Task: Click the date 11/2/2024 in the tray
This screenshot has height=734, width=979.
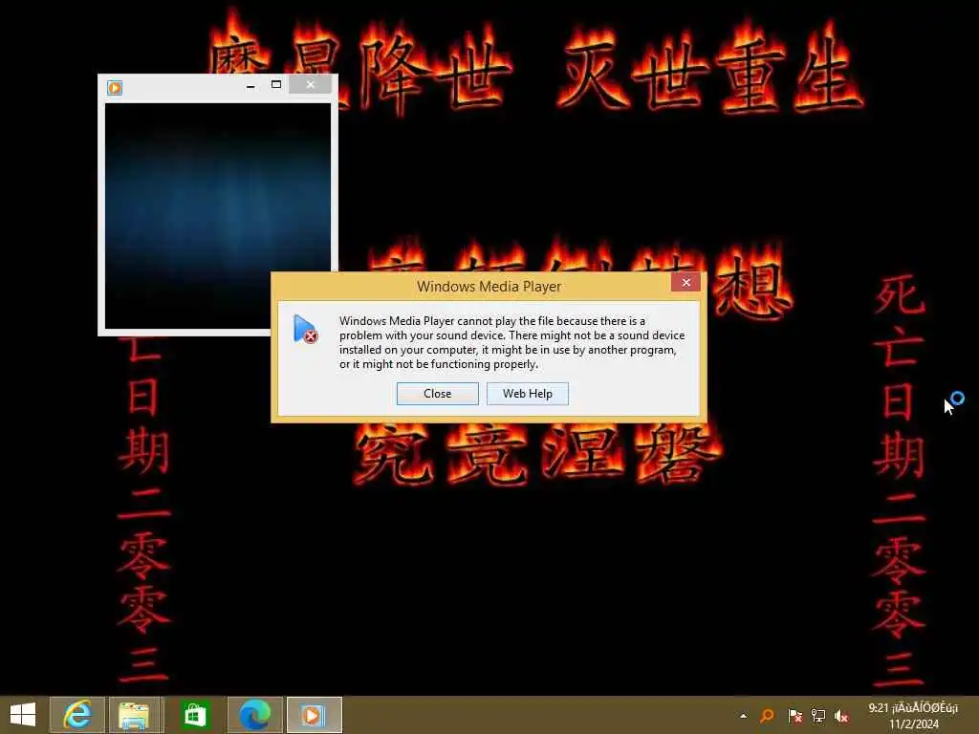Action: click(914, 724)
